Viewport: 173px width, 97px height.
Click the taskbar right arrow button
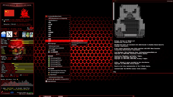pos(133,96)
